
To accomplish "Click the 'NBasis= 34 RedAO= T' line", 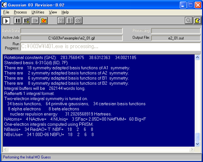I will coord(49,130).
